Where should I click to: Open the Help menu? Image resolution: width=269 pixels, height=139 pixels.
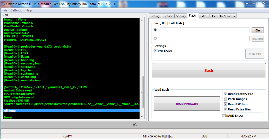[29, 10]
